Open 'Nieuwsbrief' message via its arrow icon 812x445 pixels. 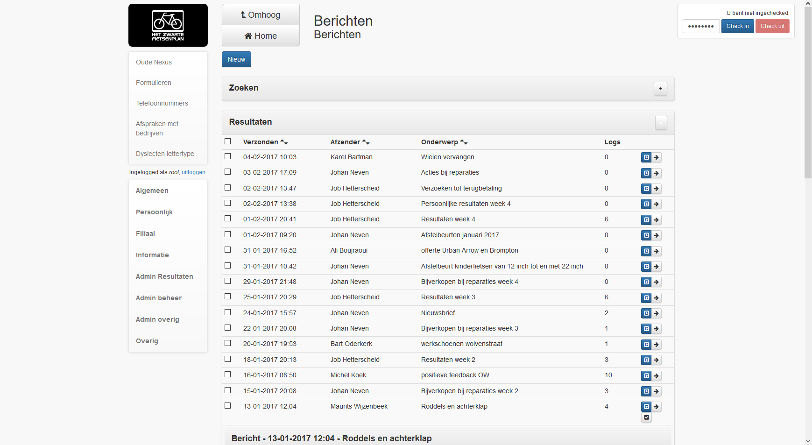tap(657, 313)
